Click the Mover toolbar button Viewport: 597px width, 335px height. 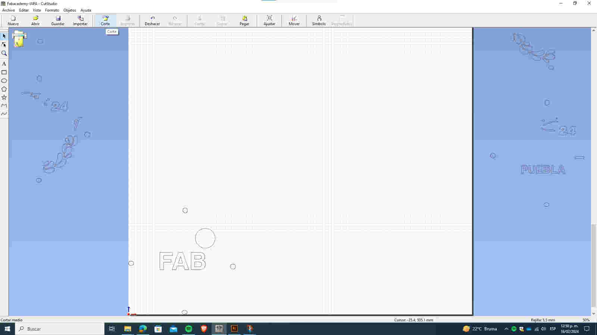[x=294, y=20]
